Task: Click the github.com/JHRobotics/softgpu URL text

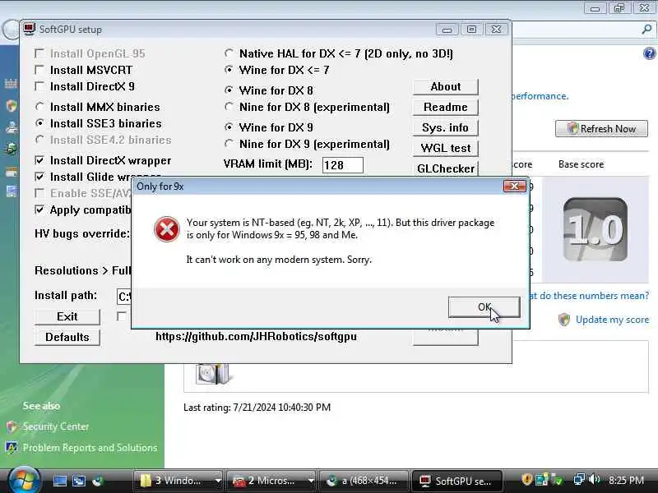Action: pos(256,336)
